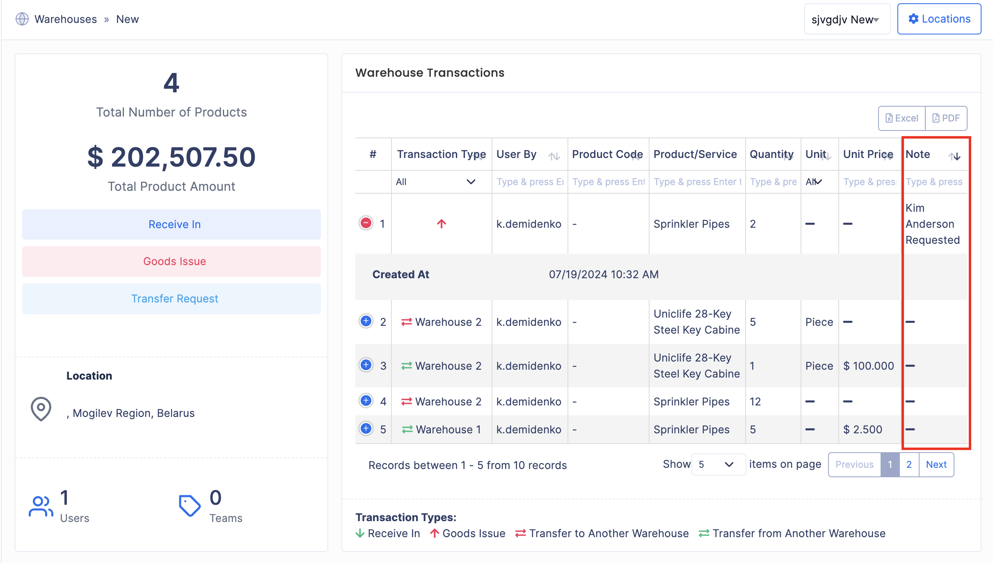This screenshot has width=993, height=563.
Task: Go to page 2 of transactions
Action: tap(909, 465)
